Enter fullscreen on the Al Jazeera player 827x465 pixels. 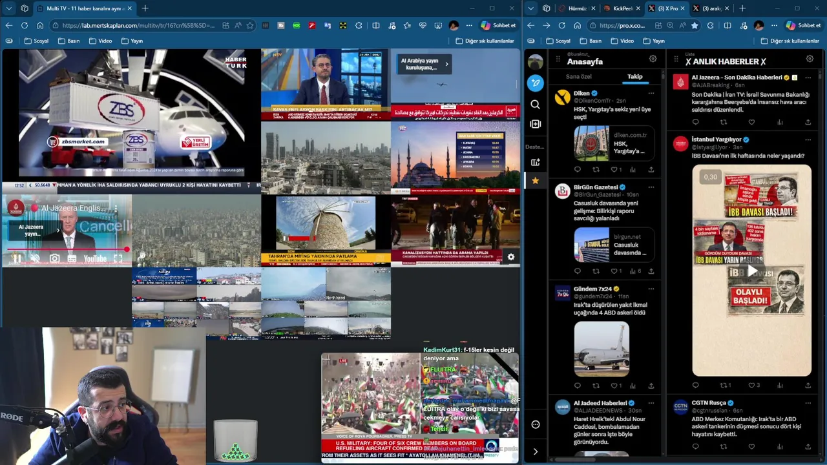click(118, 258)
